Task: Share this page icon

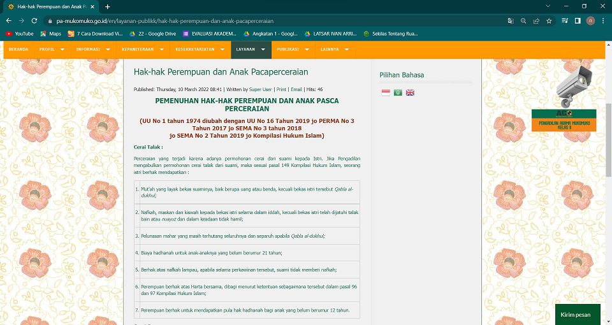Action: [536, 21]
